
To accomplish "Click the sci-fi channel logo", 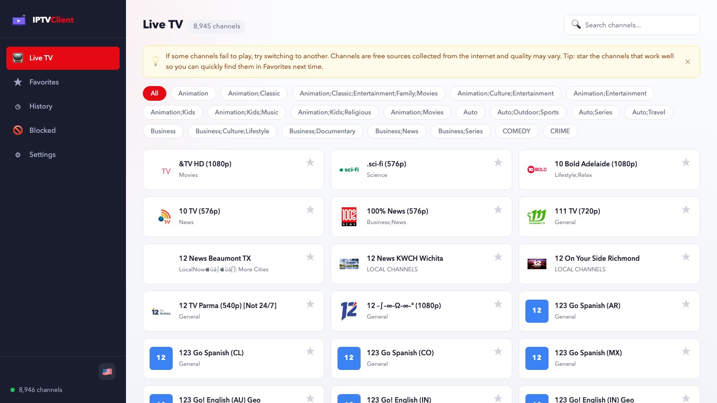I will (349, 169).
